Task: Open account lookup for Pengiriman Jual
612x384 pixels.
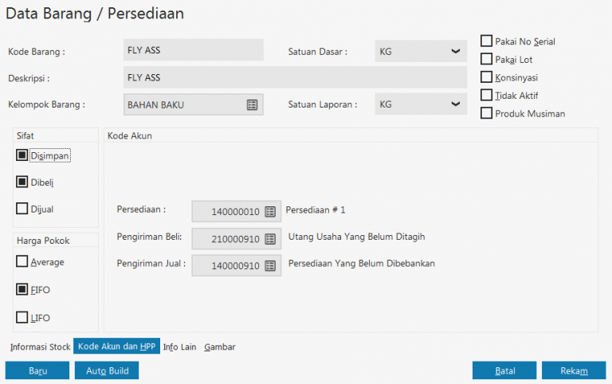Action: point(270,265)
